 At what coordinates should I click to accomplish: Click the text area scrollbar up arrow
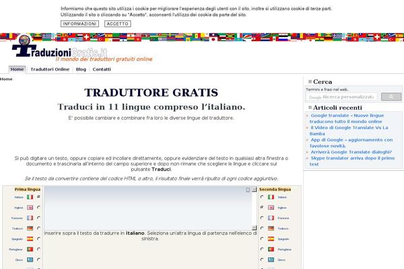[255, 189]
